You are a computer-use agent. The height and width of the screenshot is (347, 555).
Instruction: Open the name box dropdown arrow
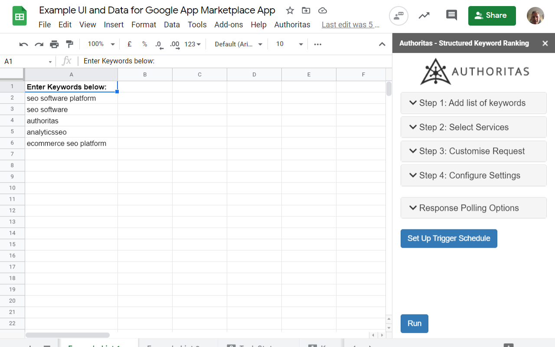[x=50, y=62]
